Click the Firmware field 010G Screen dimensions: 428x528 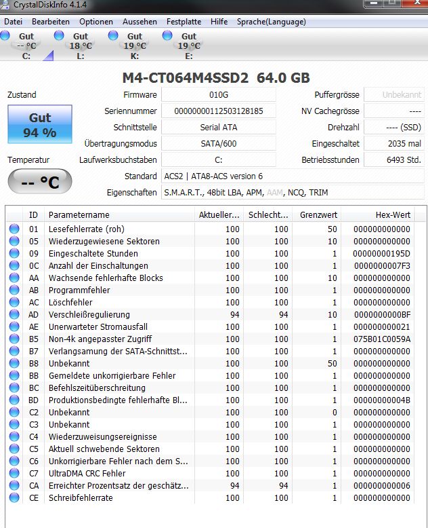219,94
